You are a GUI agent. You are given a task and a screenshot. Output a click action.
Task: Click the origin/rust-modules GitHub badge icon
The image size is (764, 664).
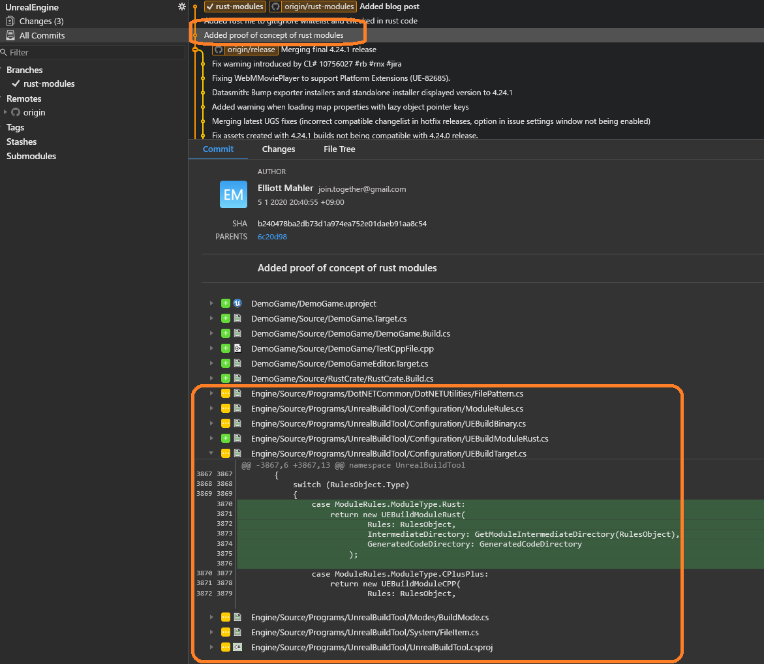(276, 7)
